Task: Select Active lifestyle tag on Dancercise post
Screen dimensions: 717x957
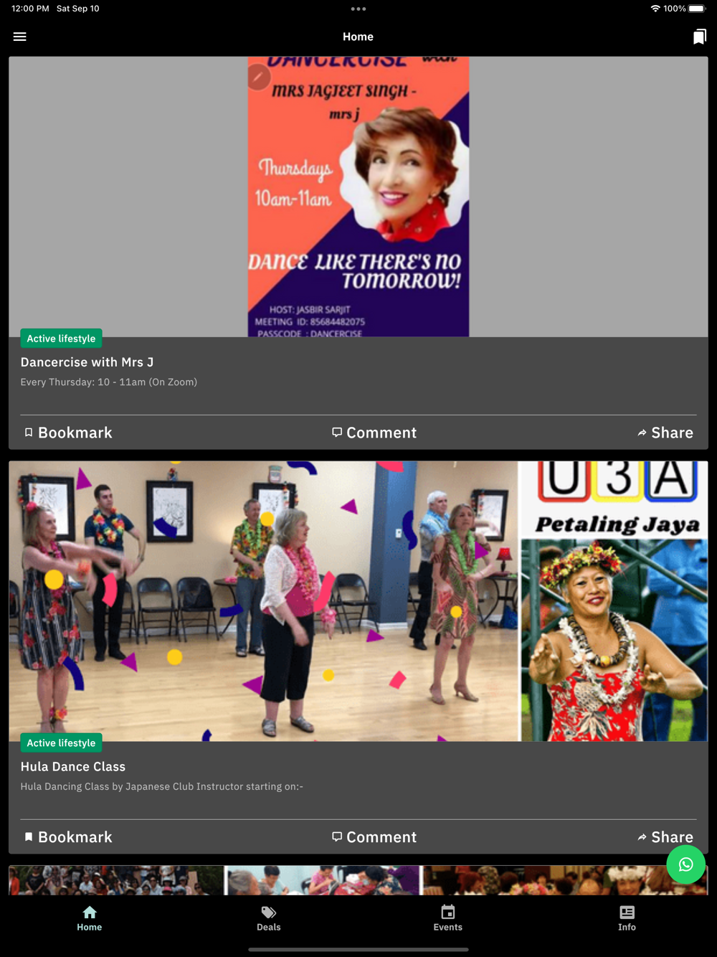Action: coord(61,339)
